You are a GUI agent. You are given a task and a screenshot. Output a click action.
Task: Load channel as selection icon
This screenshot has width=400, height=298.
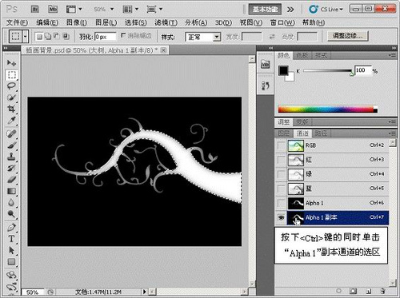(x=338, y=291)
